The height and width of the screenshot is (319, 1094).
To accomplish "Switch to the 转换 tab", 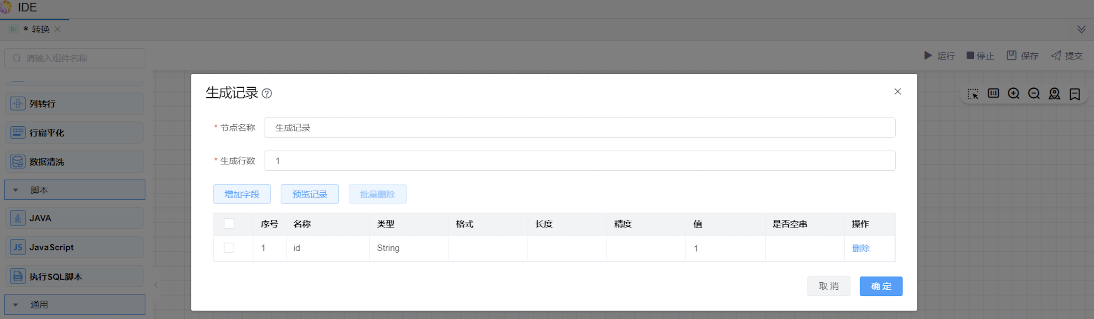I will click(40, 29).
